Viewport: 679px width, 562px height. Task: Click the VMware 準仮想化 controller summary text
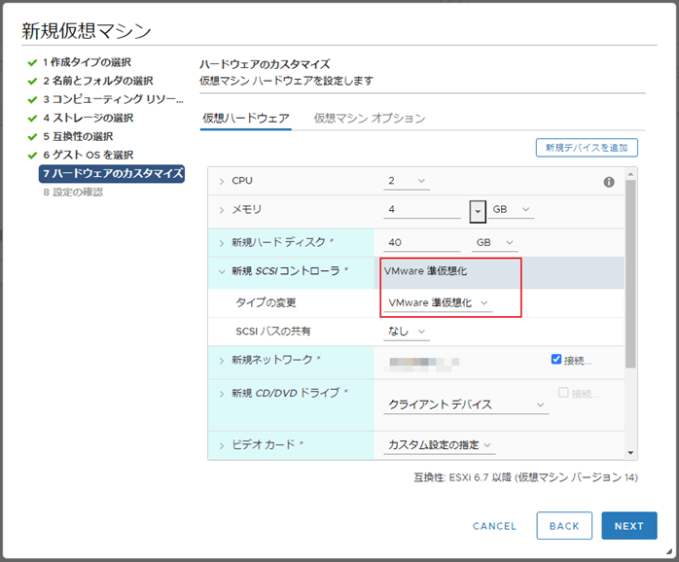coord(425,271)
